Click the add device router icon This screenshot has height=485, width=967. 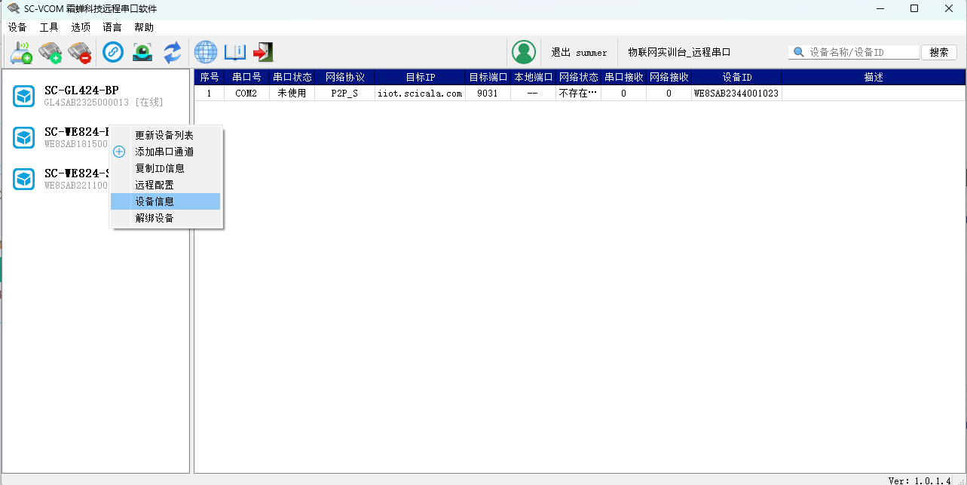click(x=21, y=52)
